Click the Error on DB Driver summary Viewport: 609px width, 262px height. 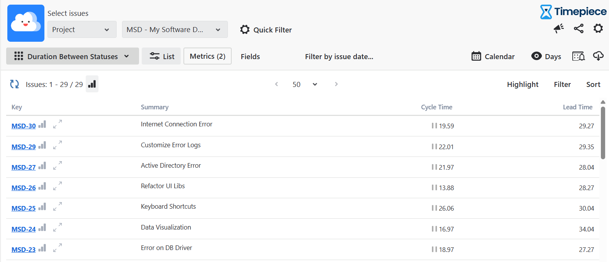tap(166, 248)
